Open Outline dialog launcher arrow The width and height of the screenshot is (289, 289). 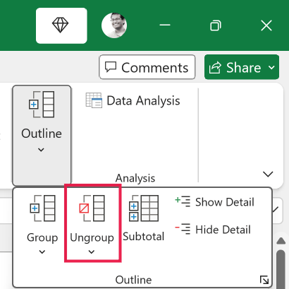(x=264, y=280)
